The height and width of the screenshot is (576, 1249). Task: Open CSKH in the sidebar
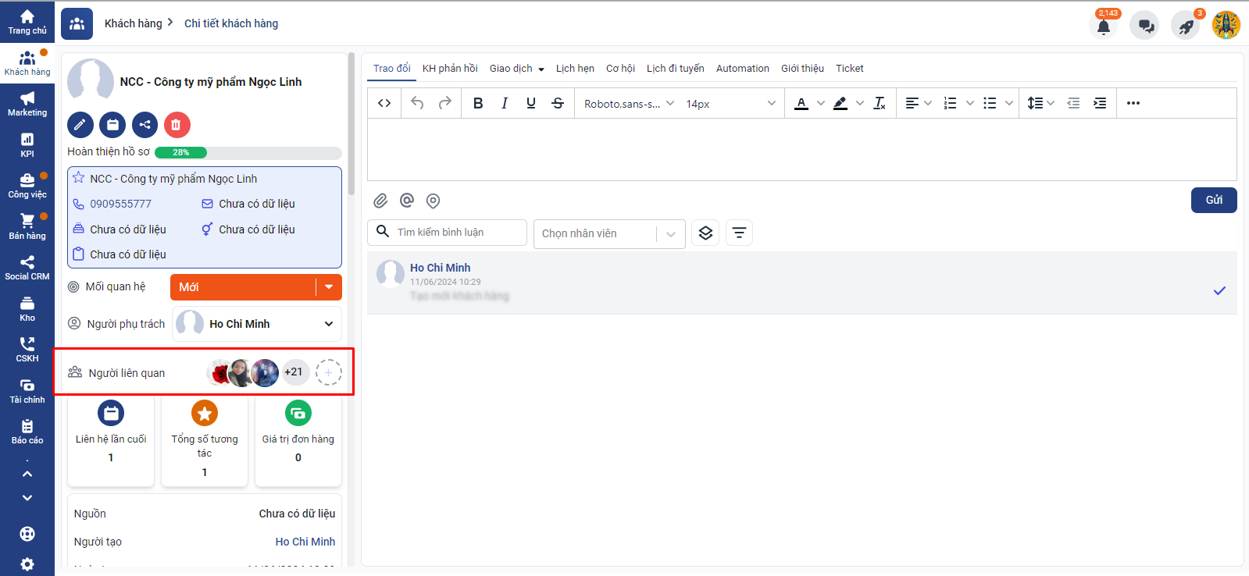pyautogui.click(x=27, y=350)
